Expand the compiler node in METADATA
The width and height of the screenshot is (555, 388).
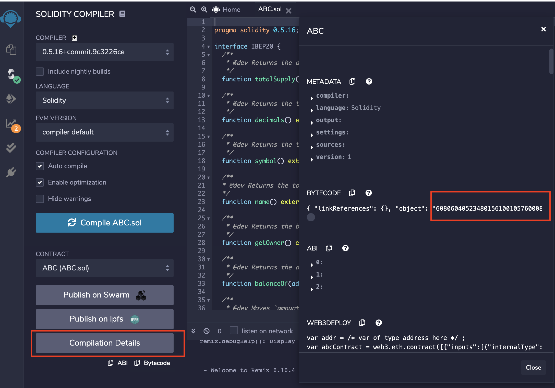click(x=312, y=98)
